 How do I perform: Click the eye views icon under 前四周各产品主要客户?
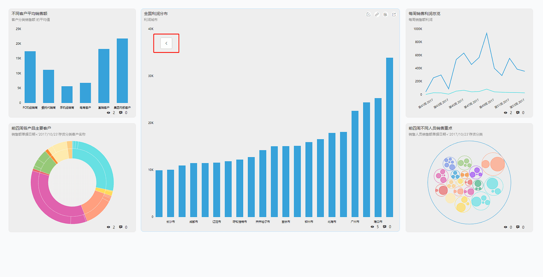tap(109, 227)
